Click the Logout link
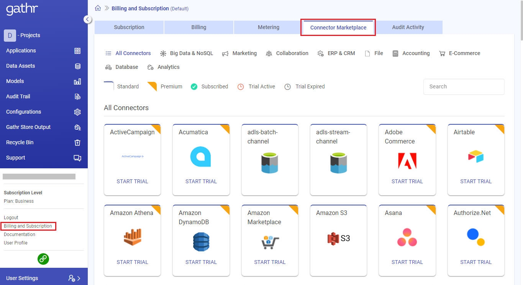 click(x=11, y=218)
